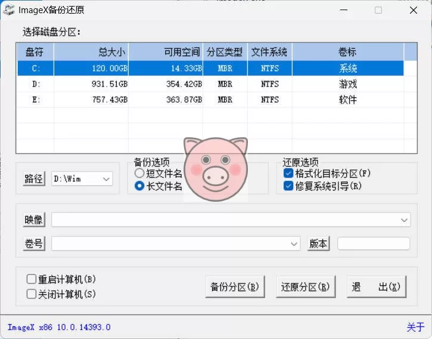Expand the image (映像) combo box
The image size is (432, 339).
[x=404, y=220]
